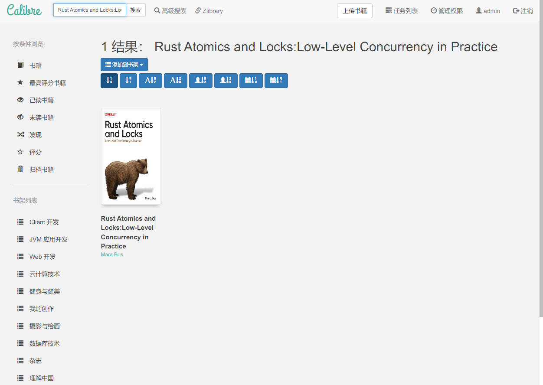This screenshot has height=385, width=543.
Task: Click the search input field
Action: pos(90,10)
